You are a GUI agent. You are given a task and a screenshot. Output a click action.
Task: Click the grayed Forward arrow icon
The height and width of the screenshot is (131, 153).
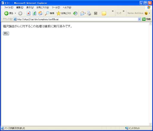[20, 13]
